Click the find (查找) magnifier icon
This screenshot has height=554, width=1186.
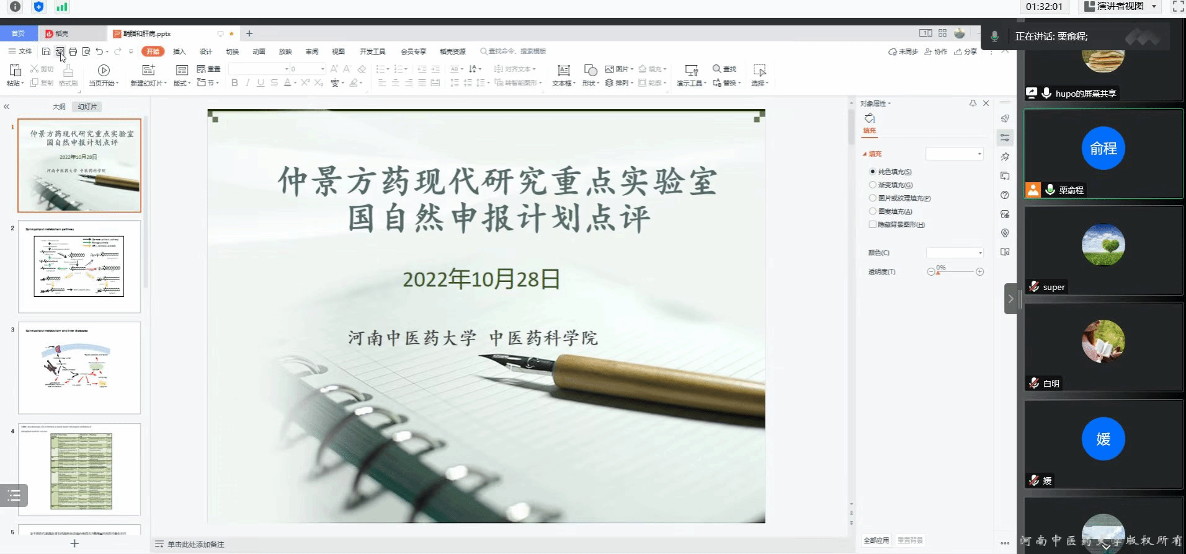tap(717, 69)
